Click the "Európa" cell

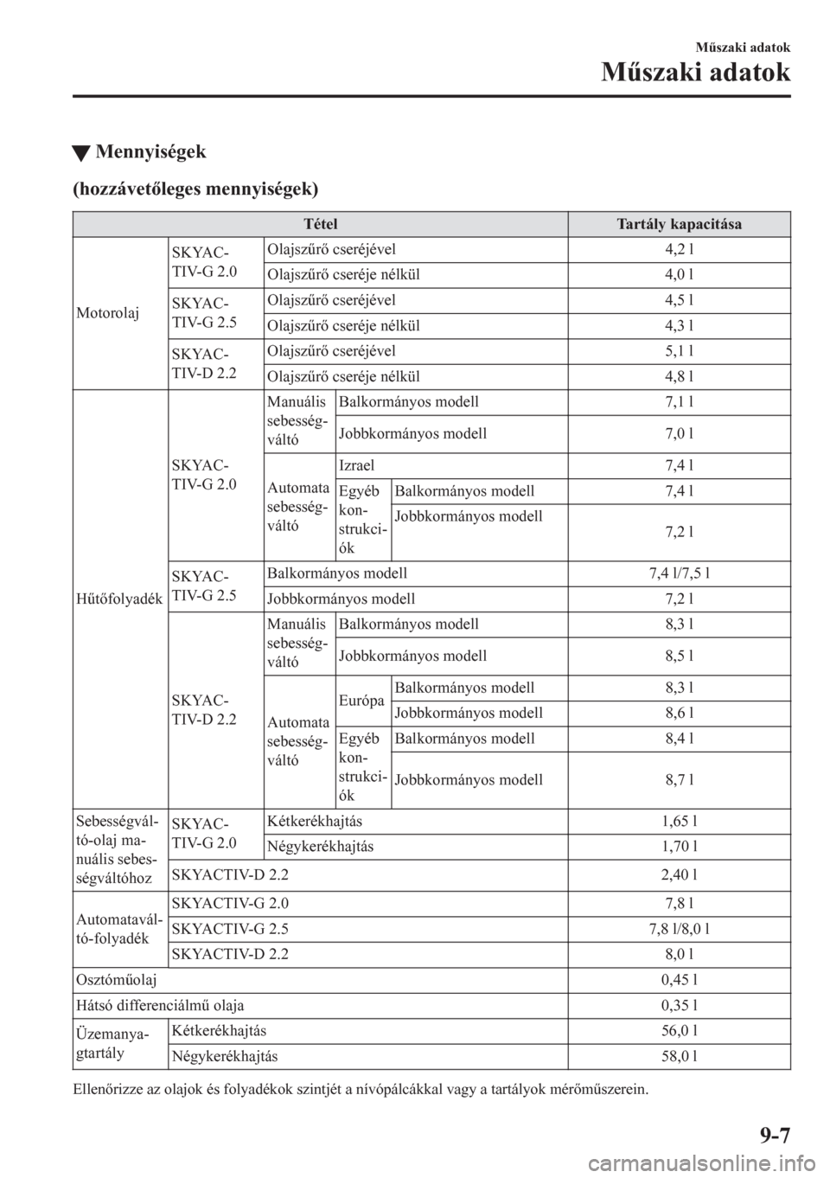tap(362, 701)
